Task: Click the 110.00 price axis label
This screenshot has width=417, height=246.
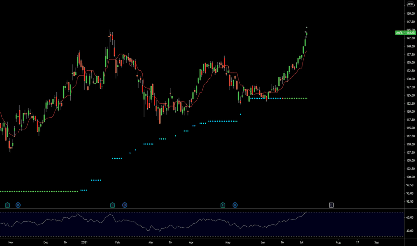Action: click(x=410, y=144)
